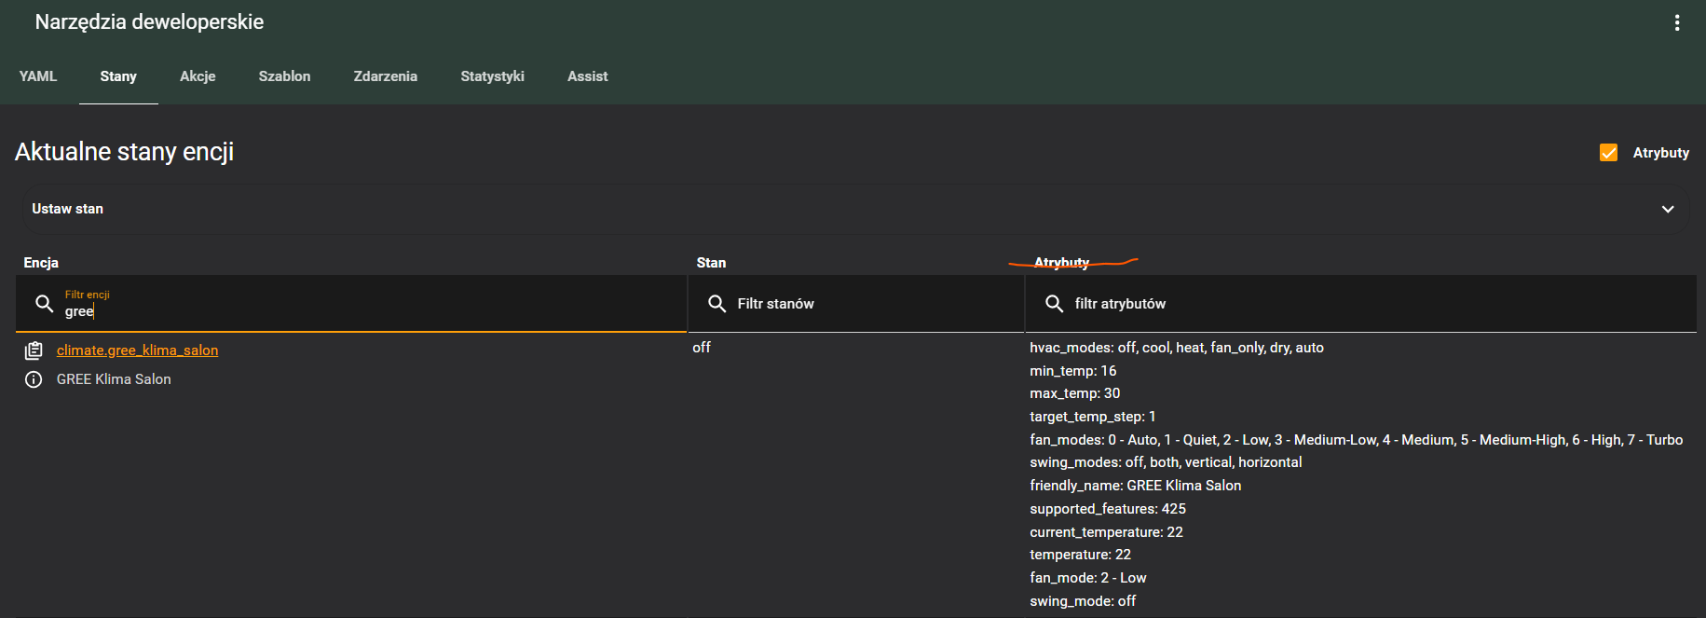The height and width of the screenshot is (618, 1706).
Task: Click magnifier icon in Filtr stanów
Action: (717, 304)
